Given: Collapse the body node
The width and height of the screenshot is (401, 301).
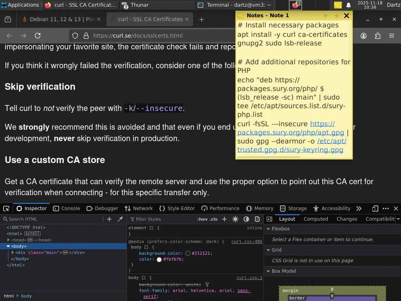Looking at the screenshot, I should click(x=9, y=246).
